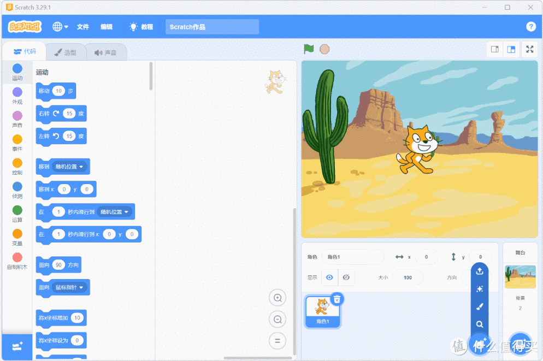Open the language globe menu
The image size is (543, 361).
60,27
